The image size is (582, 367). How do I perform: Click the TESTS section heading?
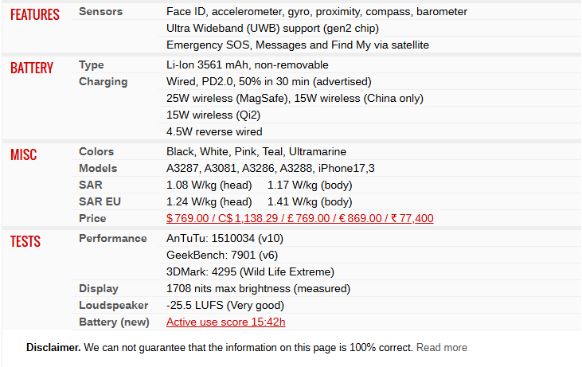pos(25,241)
